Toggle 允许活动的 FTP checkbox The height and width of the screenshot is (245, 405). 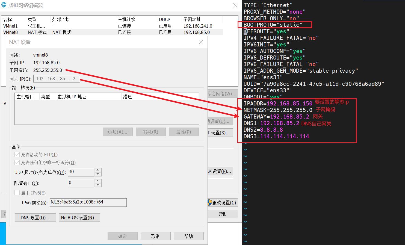17,155
